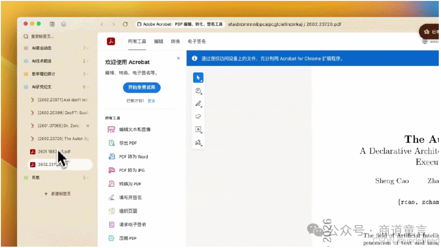Screen dimensions: 441x248
Task: Open tab [2602.20399] GeoPT
Action: 60,113
